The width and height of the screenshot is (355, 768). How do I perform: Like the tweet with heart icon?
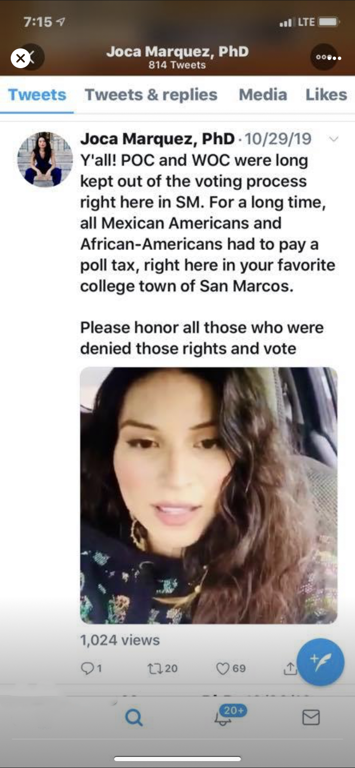coord(223,668)
